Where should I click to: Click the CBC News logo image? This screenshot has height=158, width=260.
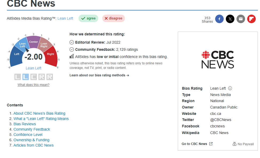[x=218, y=59]
